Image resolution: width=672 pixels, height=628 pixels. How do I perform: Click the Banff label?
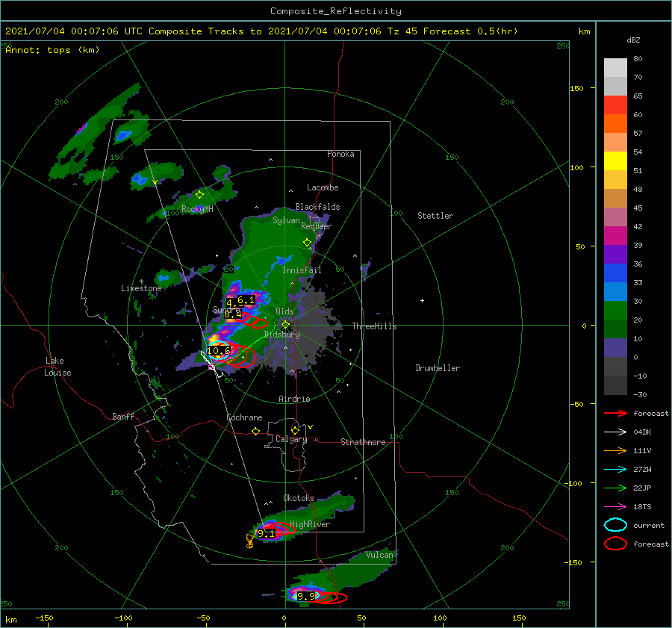(123, 417)
